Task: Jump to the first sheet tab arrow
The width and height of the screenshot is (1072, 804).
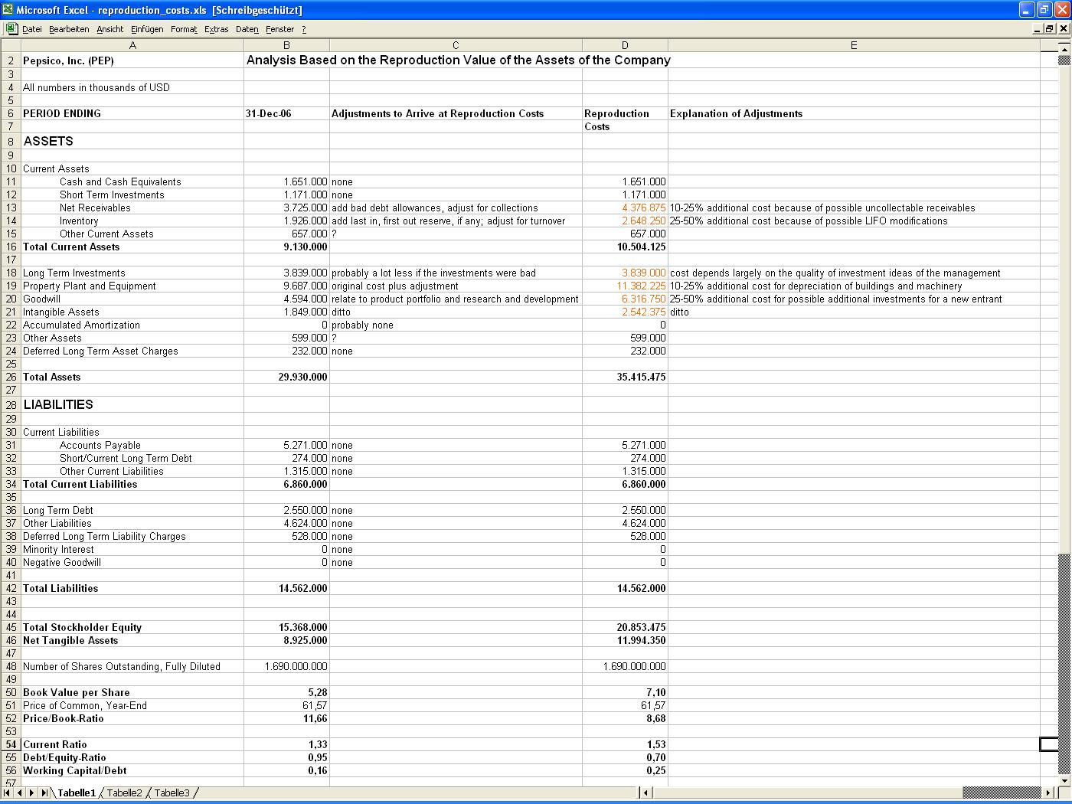Action: (x=8, y=793)
